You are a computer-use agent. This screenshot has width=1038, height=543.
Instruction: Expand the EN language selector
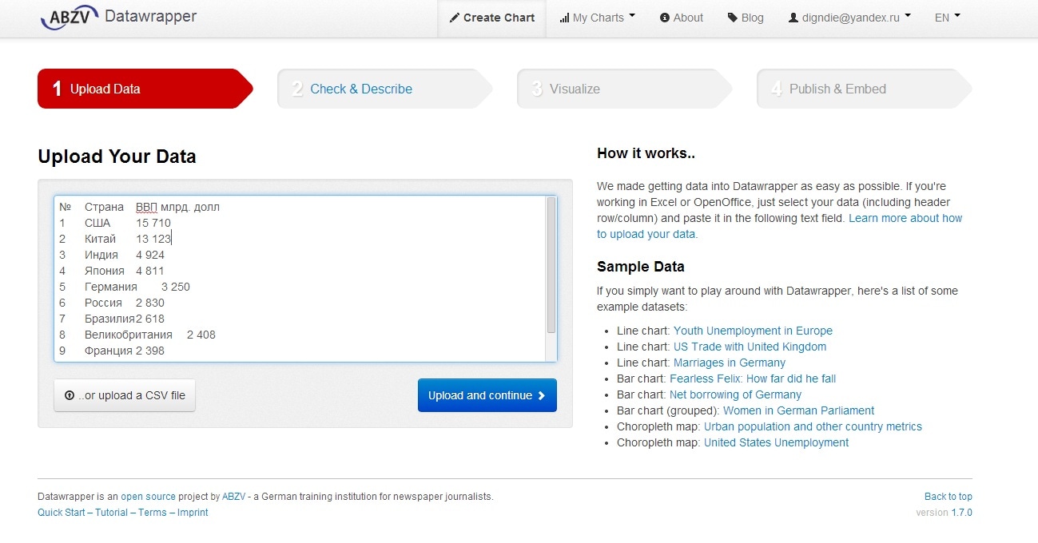tap(947, 18)
